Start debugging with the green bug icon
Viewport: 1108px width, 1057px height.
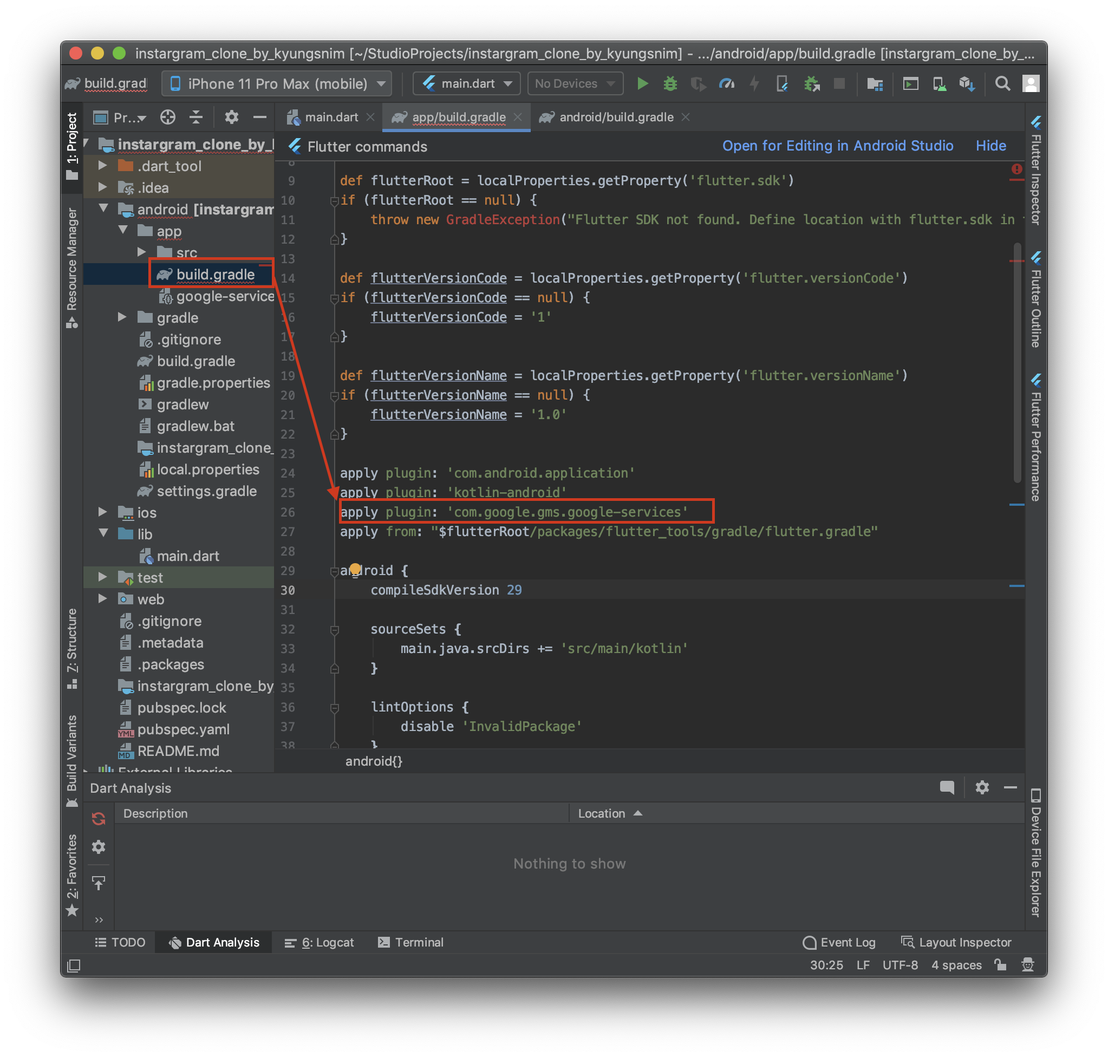tap(670, 84)
